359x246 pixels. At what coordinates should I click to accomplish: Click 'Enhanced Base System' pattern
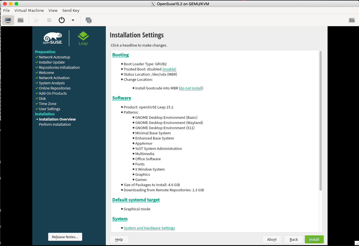[x=155, y=138]
